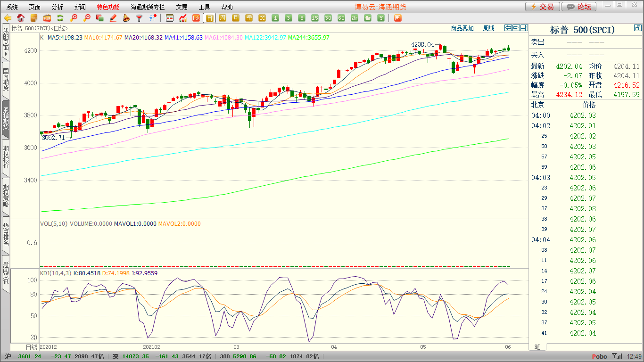The width and height of the screenshot is (644, 362).
Task: Toggle the side panel layout icon
Action: (524, 28)
